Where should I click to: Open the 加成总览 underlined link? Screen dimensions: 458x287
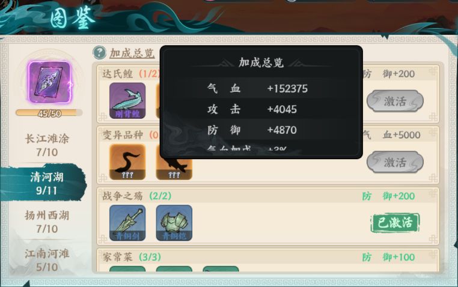tap(132, 53)
